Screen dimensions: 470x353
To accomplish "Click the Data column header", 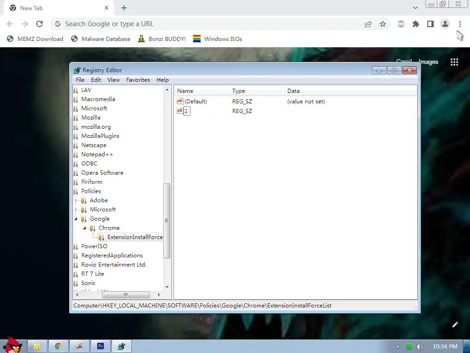I will (350, 91).
